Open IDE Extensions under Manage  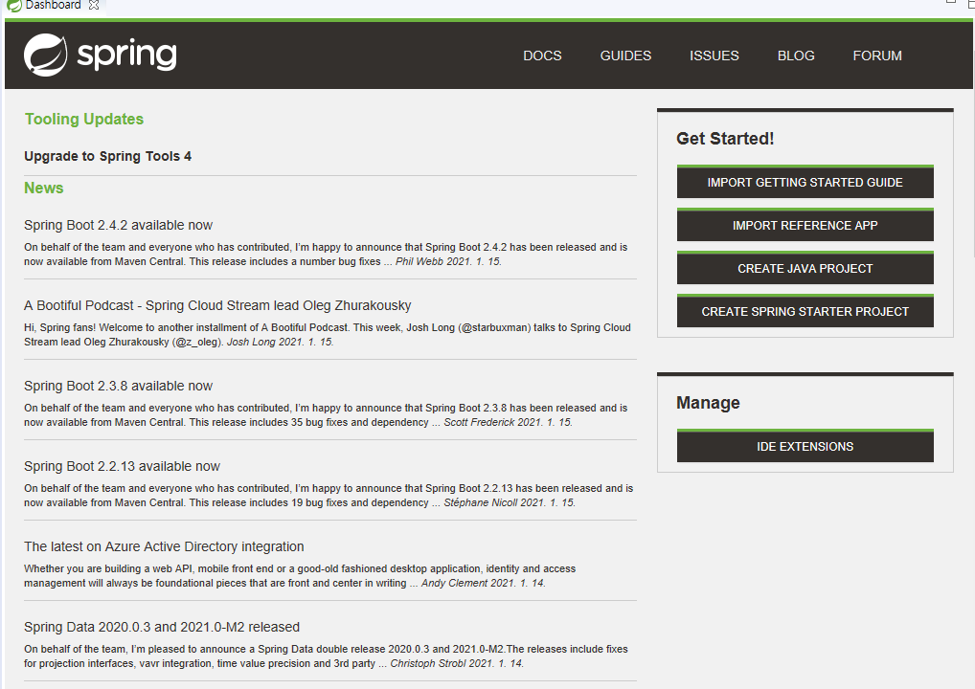[x=805, y=446]
